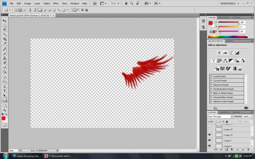
Task: Select the Crop tool
Action: (x=4, y=39)
